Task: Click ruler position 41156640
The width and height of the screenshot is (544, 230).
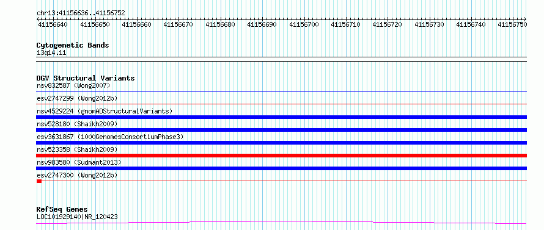Action: (x=53, y=24)
